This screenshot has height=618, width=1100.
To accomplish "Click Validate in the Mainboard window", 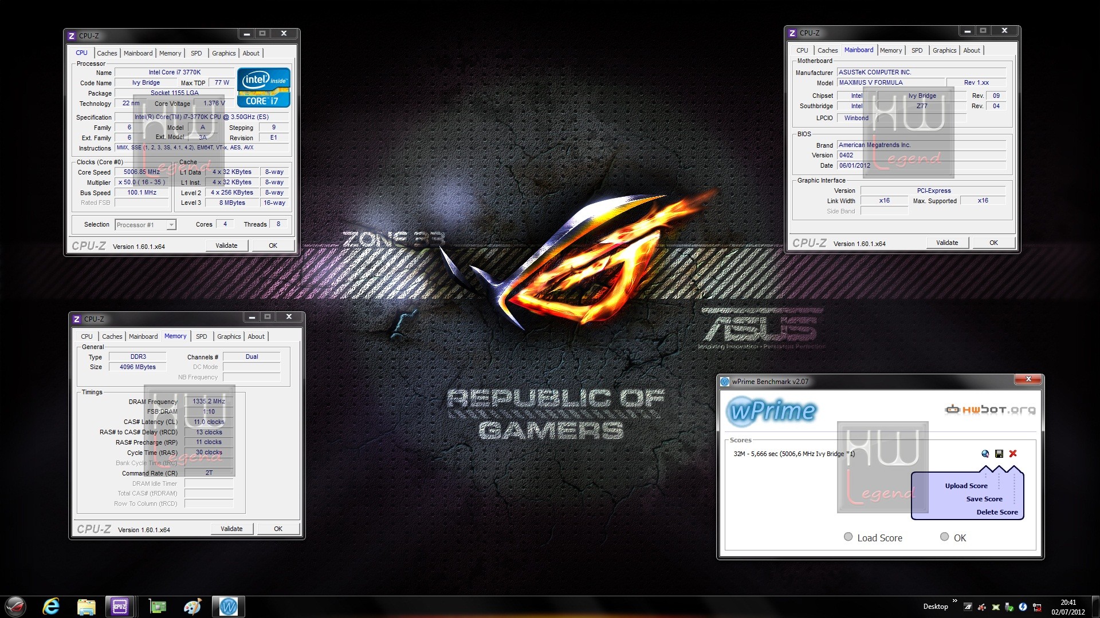I will (947, 243).
